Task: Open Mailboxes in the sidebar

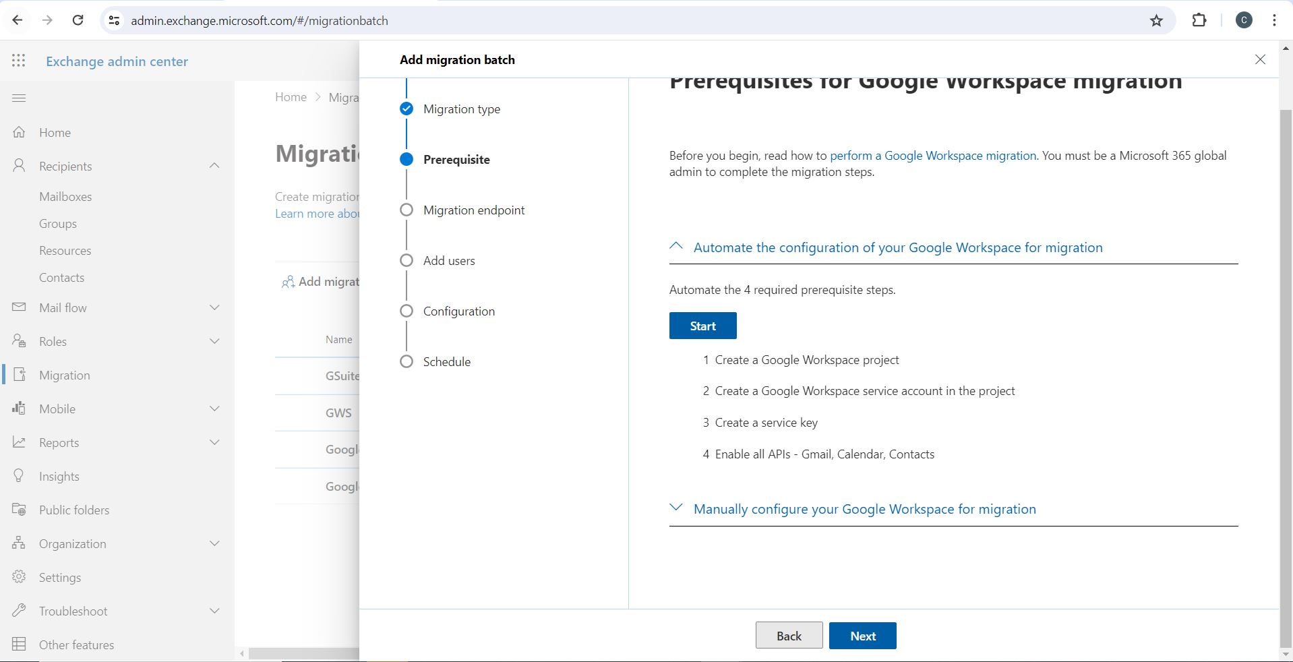Action: click(65, 197)
